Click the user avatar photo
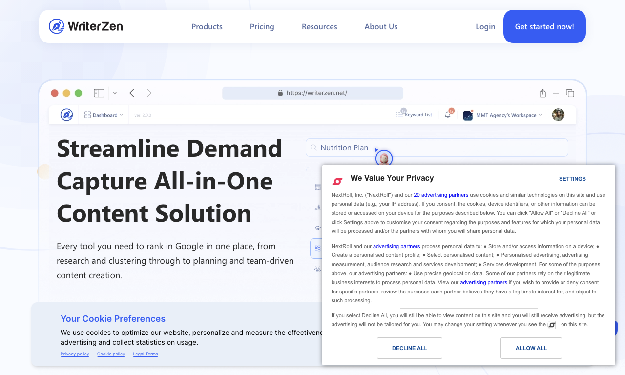This screenshot has width=625, height=375. (x=558, y=115)
